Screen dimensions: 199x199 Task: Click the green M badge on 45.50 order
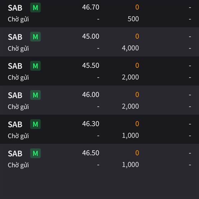(35, 66)
